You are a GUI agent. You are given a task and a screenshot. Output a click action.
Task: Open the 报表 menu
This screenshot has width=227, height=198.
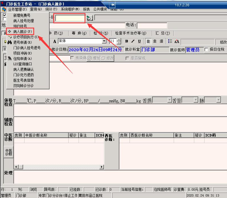pos(86,9)
